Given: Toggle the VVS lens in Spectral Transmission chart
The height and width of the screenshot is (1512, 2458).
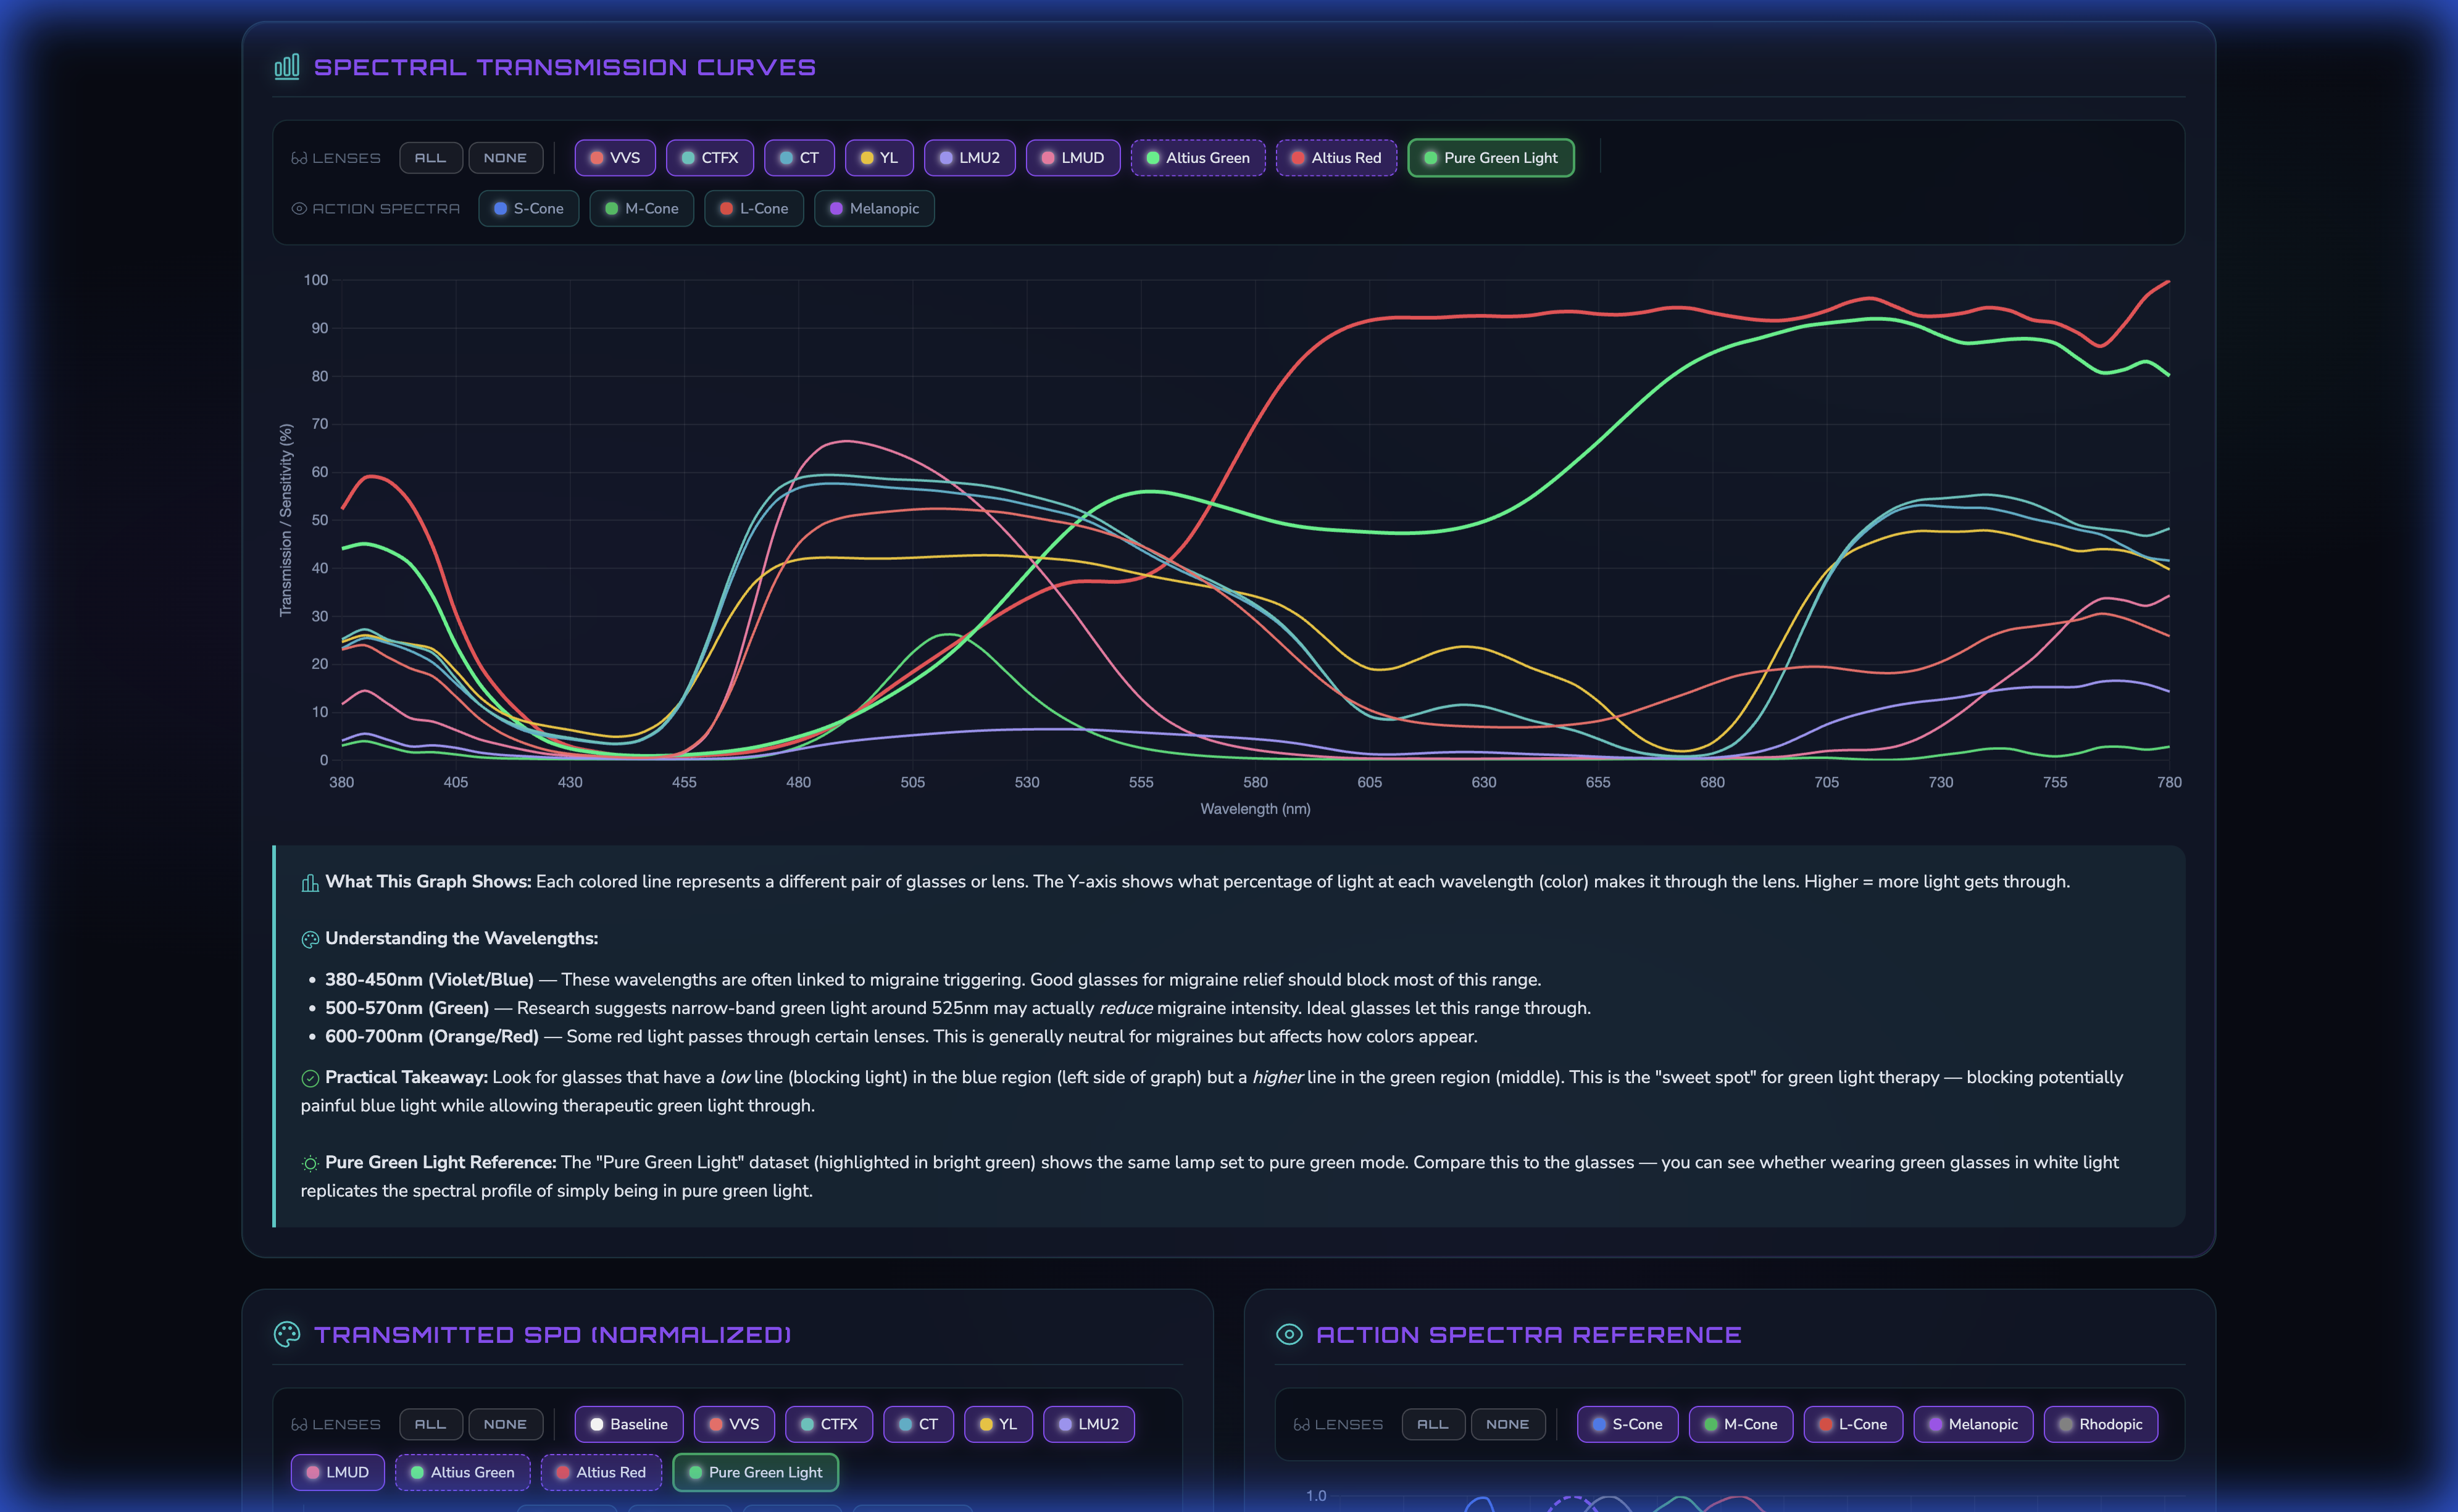Looking at the screenshot, I should pyautogui.click(x=615, y=158).
